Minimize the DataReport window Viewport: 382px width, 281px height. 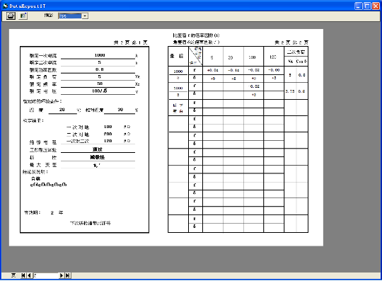(x=359, y=6)
